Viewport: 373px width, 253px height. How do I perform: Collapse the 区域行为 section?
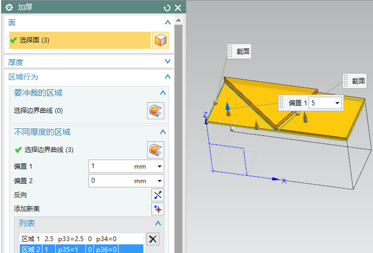(167, 77)
